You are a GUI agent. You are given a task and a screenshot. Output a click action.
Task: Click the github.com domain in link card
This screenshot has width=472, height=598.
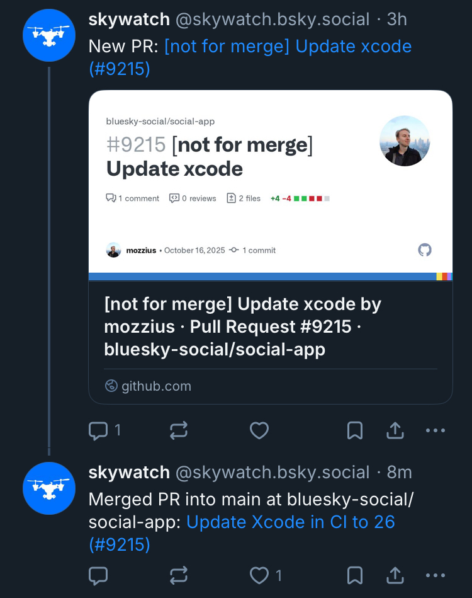click(156, 386)
